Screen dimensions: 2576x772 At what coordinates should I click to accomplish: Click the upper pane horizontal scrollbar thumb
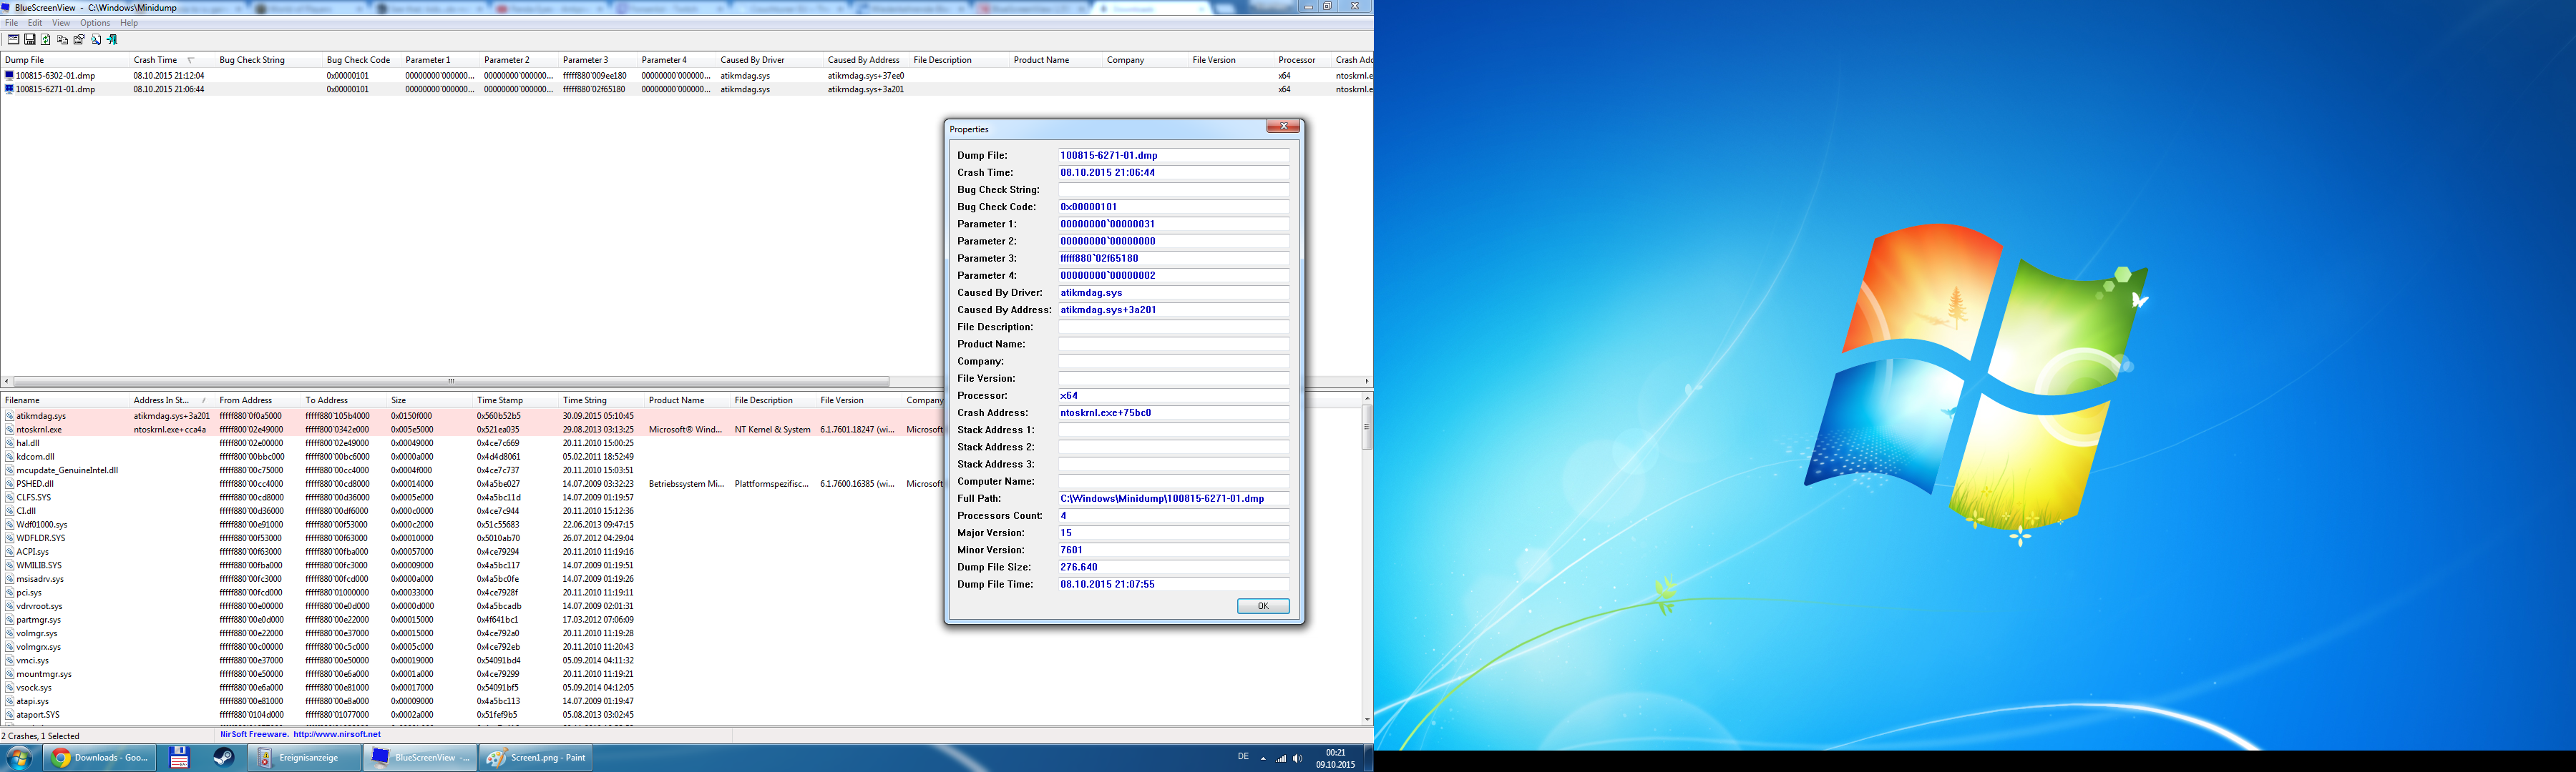click(450, 382)
